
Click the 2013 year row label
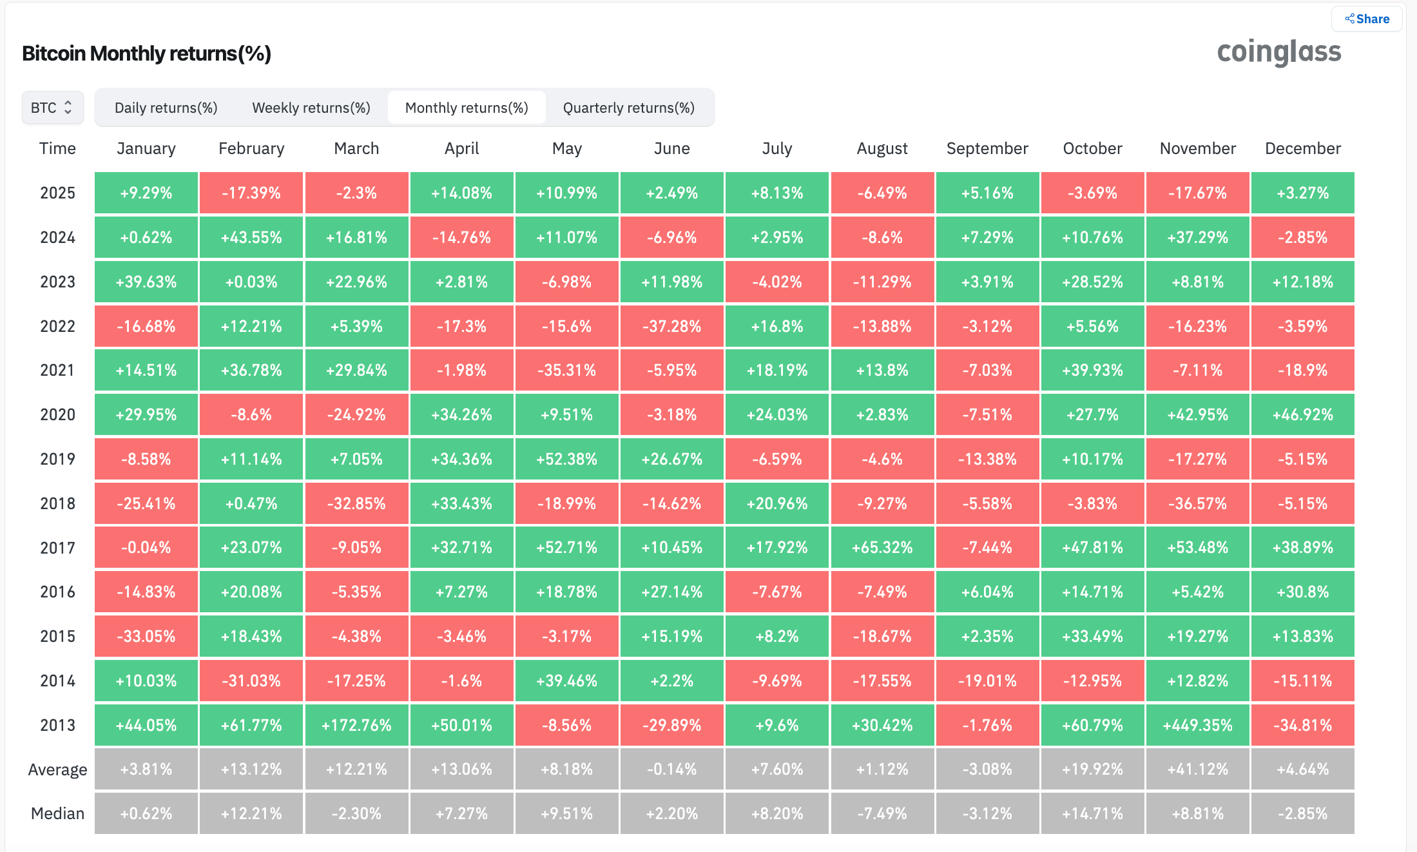(x=57, y=725)
